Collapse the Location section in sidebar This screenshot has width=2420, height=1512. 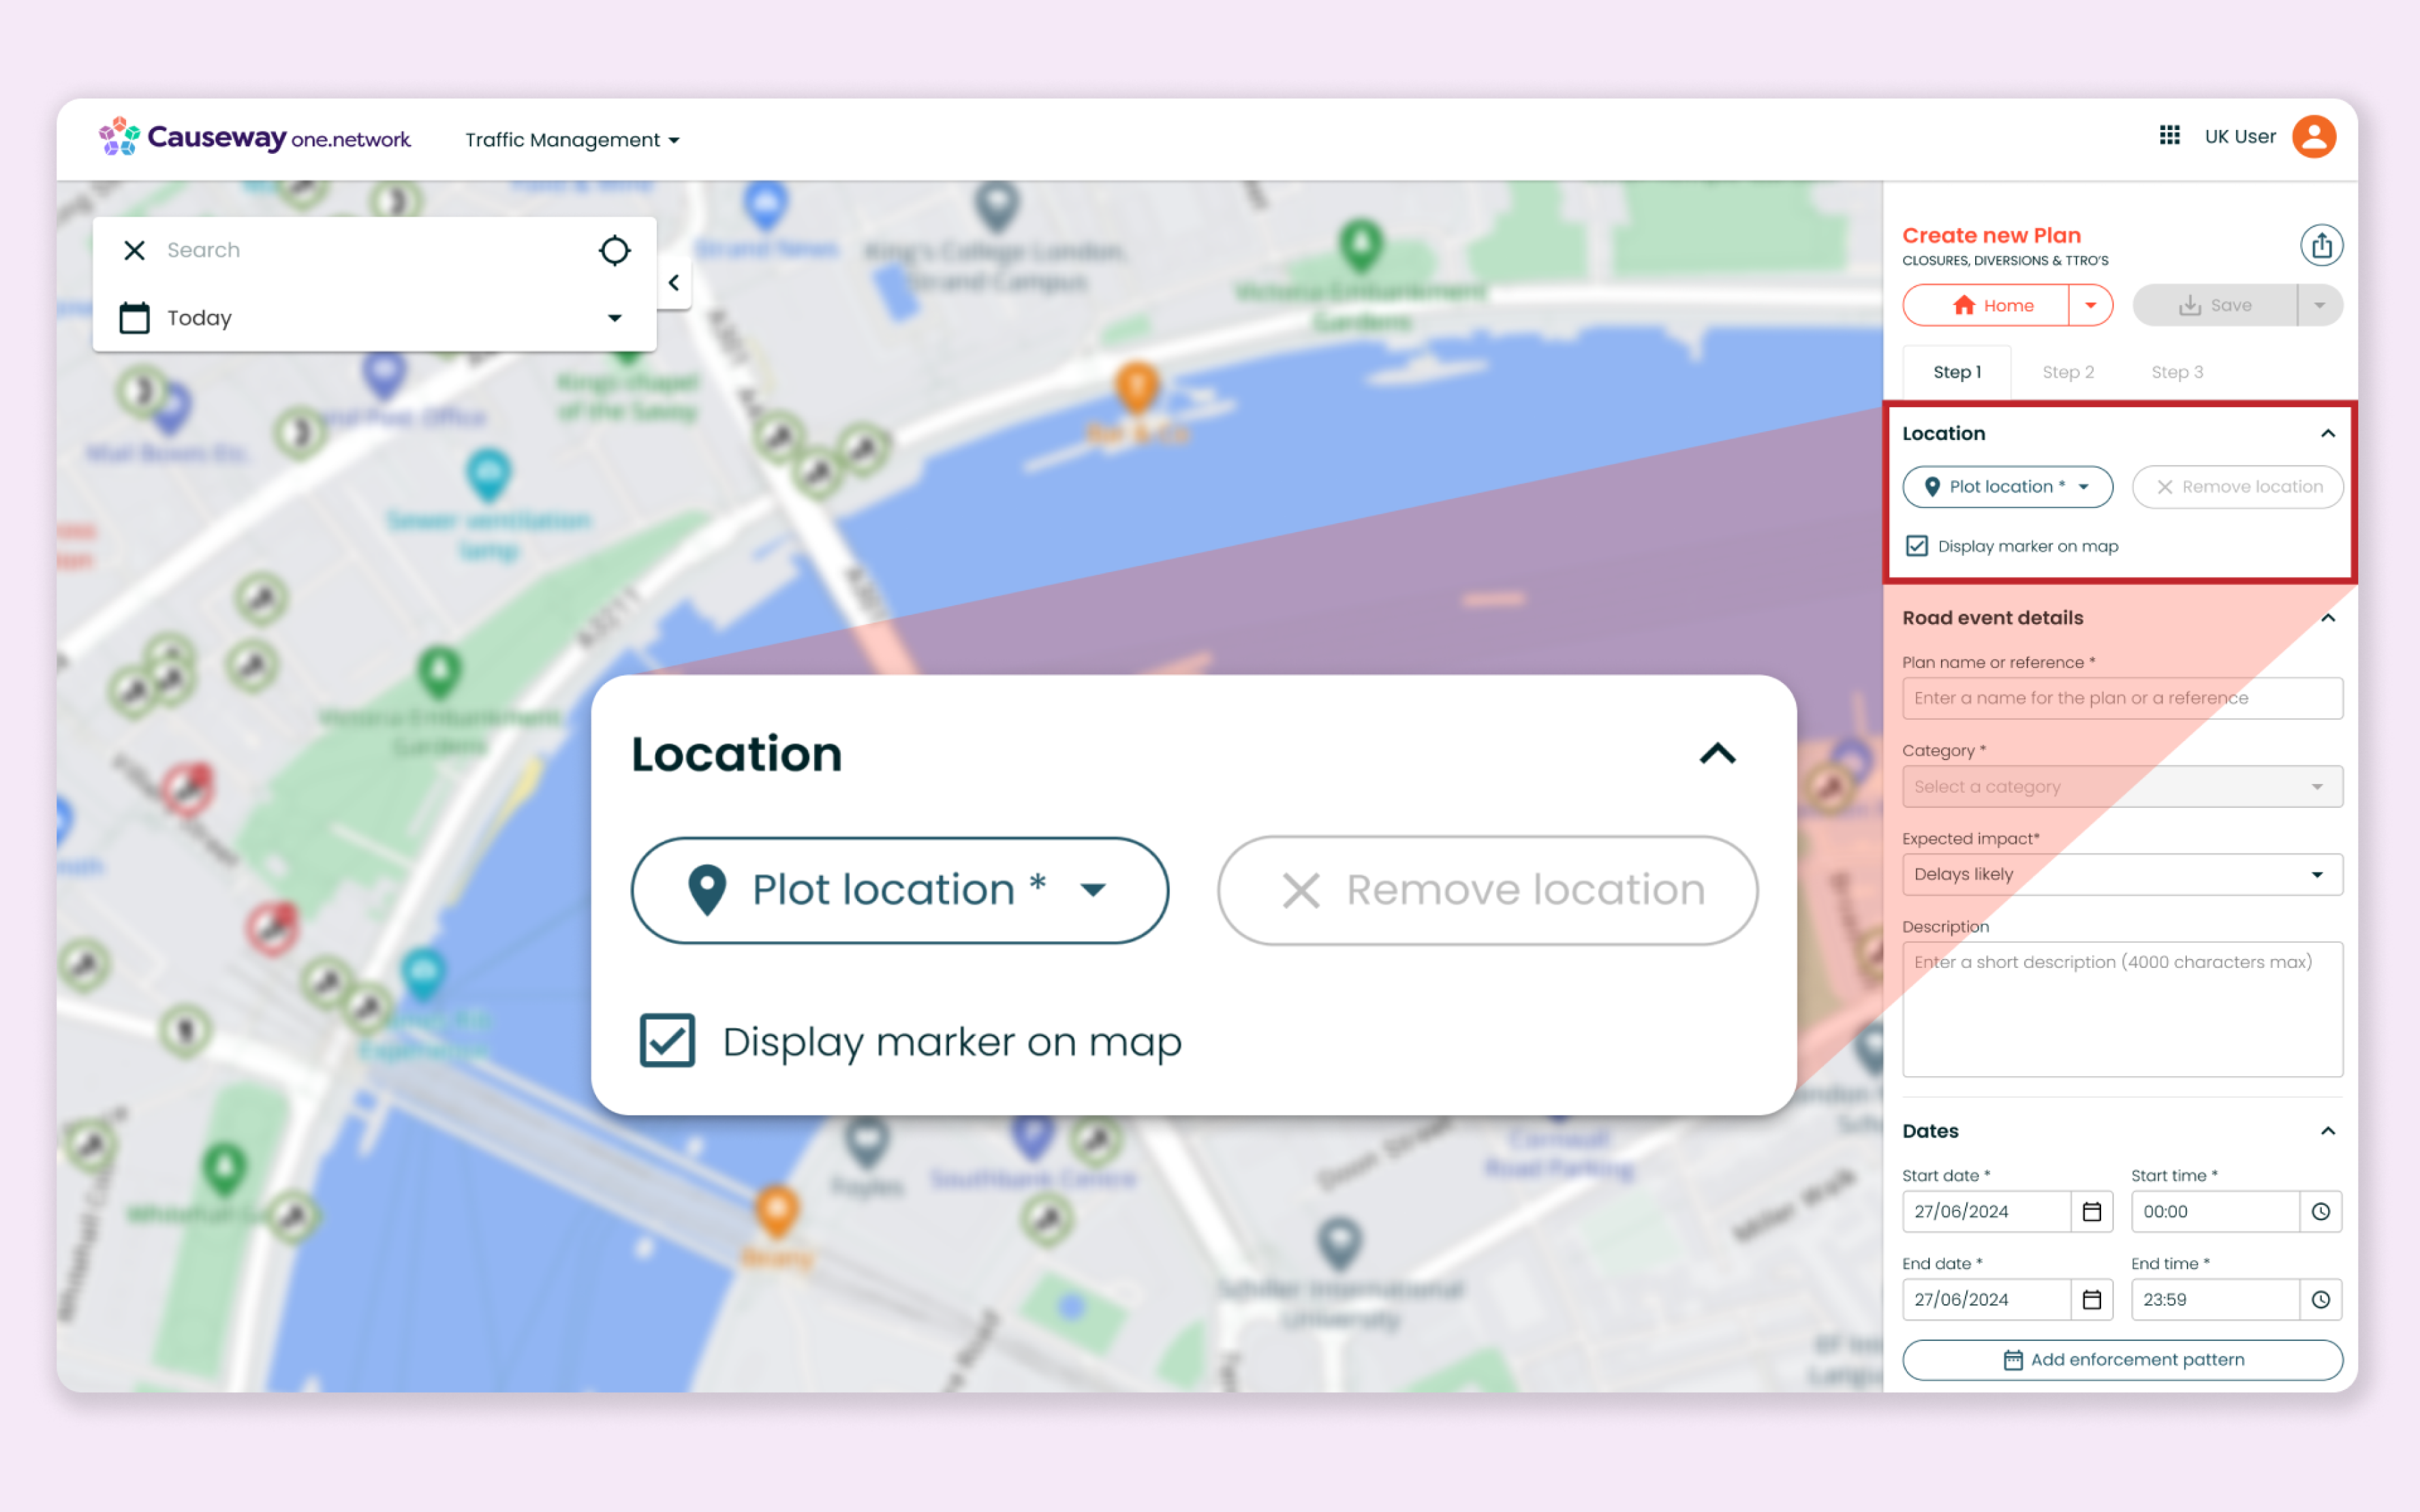(x=2327, y=433)
